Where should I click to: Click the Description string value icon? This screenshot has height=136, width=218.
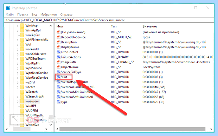click(x=58, y=42)
